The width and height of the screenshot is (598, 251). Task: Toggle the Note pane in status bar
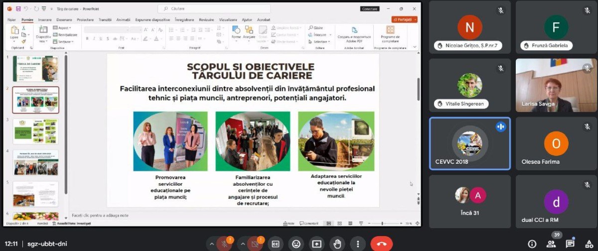point(289,224)
